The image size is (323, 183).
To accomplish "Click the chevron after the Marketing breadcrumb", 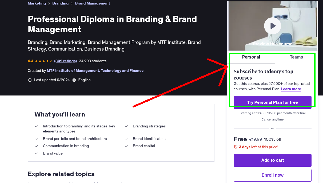I will [x=49, y=3].
